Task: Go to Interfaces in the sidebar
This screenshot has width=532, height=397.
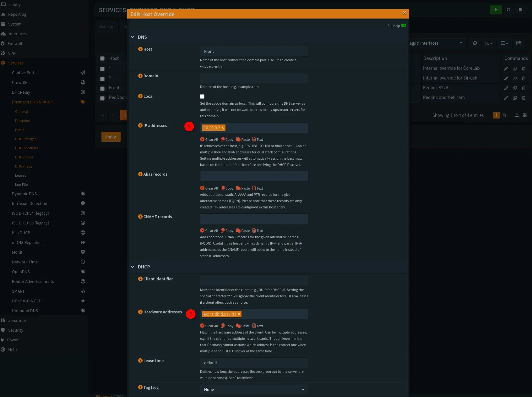Action: pos(18,34)
